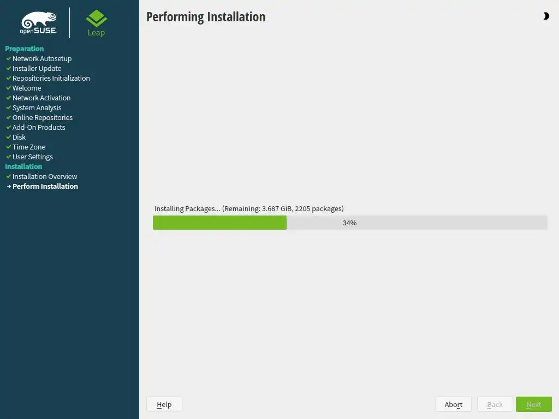
Task: Click the Preparation section heading
Action: tap(24, 49)
